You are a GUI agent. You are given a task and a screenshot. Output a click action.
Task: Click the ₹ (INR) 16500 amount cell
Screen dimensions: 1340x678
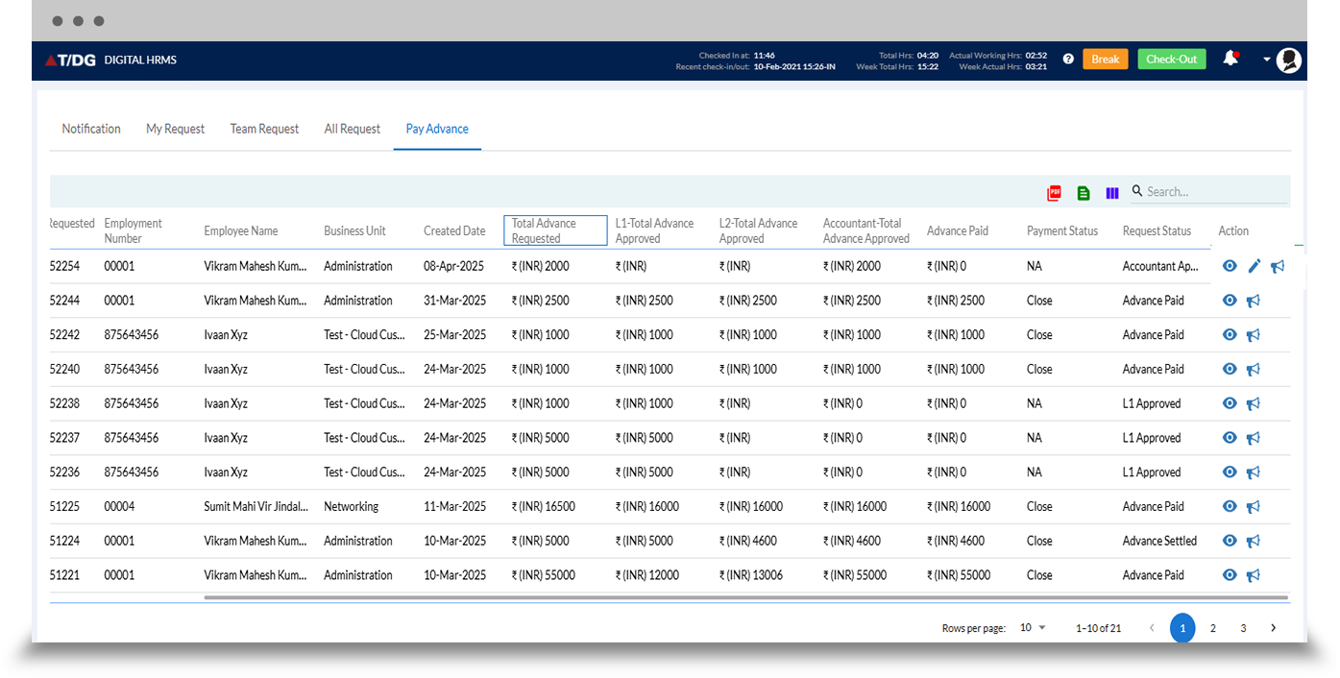[x=544, y=506]
